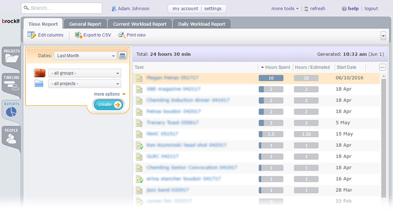Click the red groups briefcase icon
The height and width of the screenshot is (214, 393).
tap(39, 73)
